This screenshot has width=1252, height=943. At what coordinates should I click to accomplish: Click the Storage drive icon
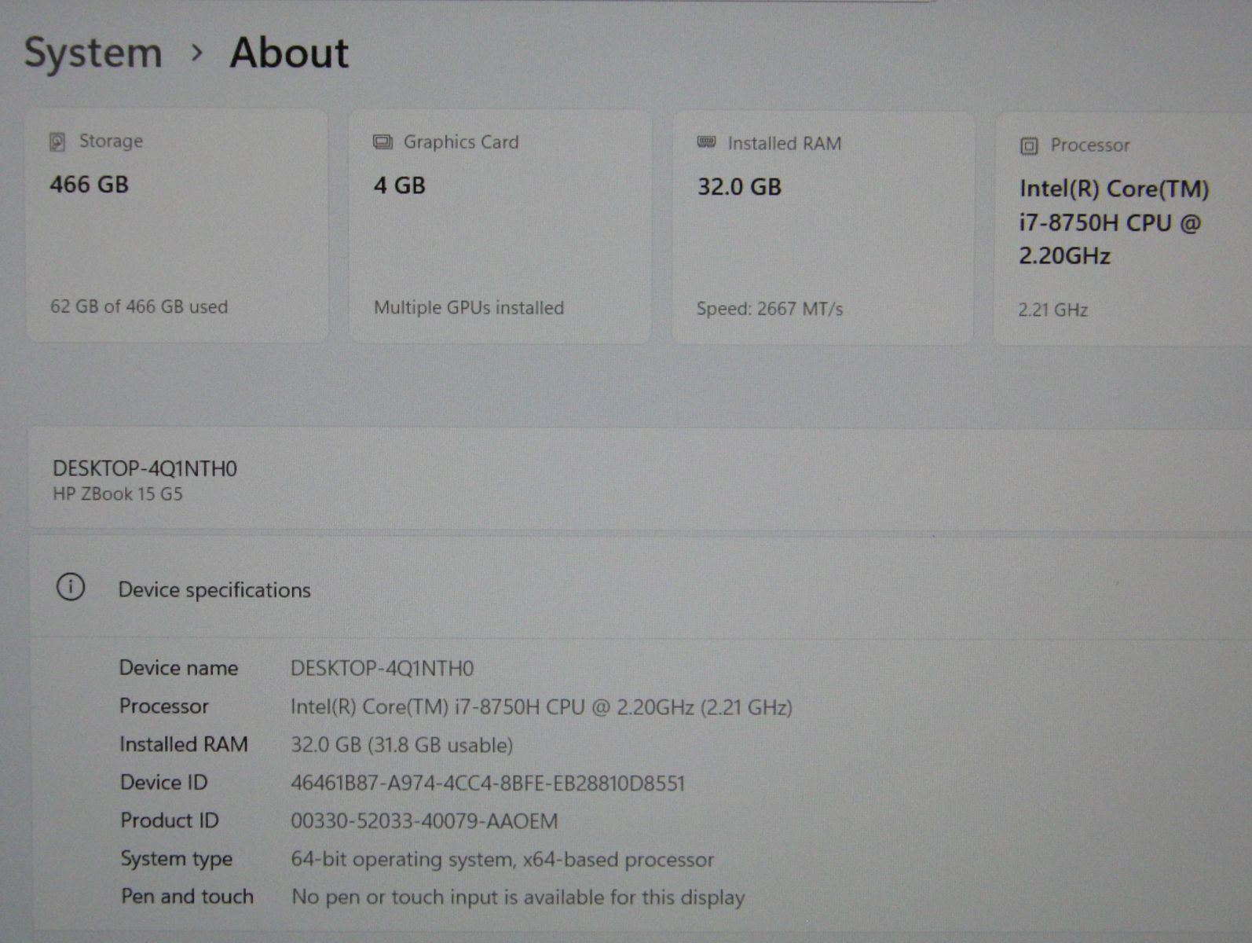coord(57,141)
